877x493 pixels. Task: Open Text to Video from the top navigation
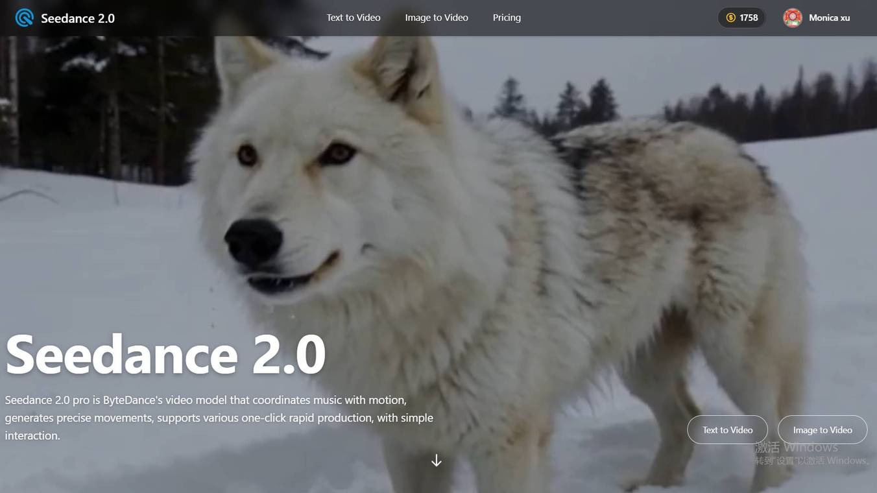pyautogui.click(x=353, y=18)
